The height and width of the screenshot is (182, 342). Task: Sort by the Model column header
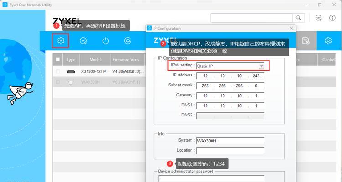pyautogui.click(x=95, y=60)
